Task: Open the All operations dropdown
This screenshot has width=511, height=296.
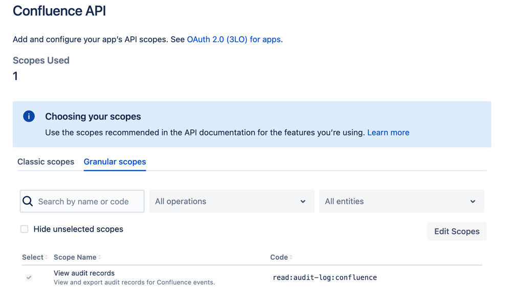Action: tap(232, 201)
